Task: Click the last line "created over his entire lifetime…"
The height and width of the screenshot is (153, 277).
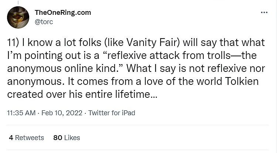Action: pyautogui.click(x=82, y=94)
